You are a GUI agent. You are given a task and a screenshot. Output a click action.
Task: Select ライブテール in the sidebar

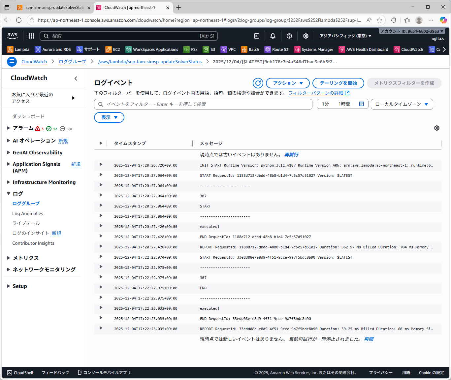[26, 223]
